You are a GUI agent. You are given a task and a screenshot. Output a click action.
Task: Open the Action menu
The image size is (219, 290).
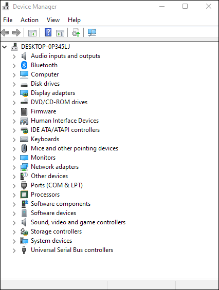(x=29, y=20)
